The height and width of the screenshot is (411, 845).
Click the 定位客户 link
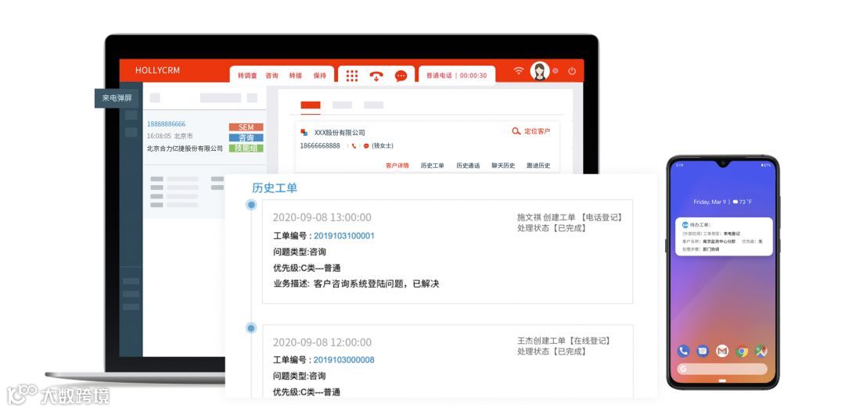[x=538, y=131]
